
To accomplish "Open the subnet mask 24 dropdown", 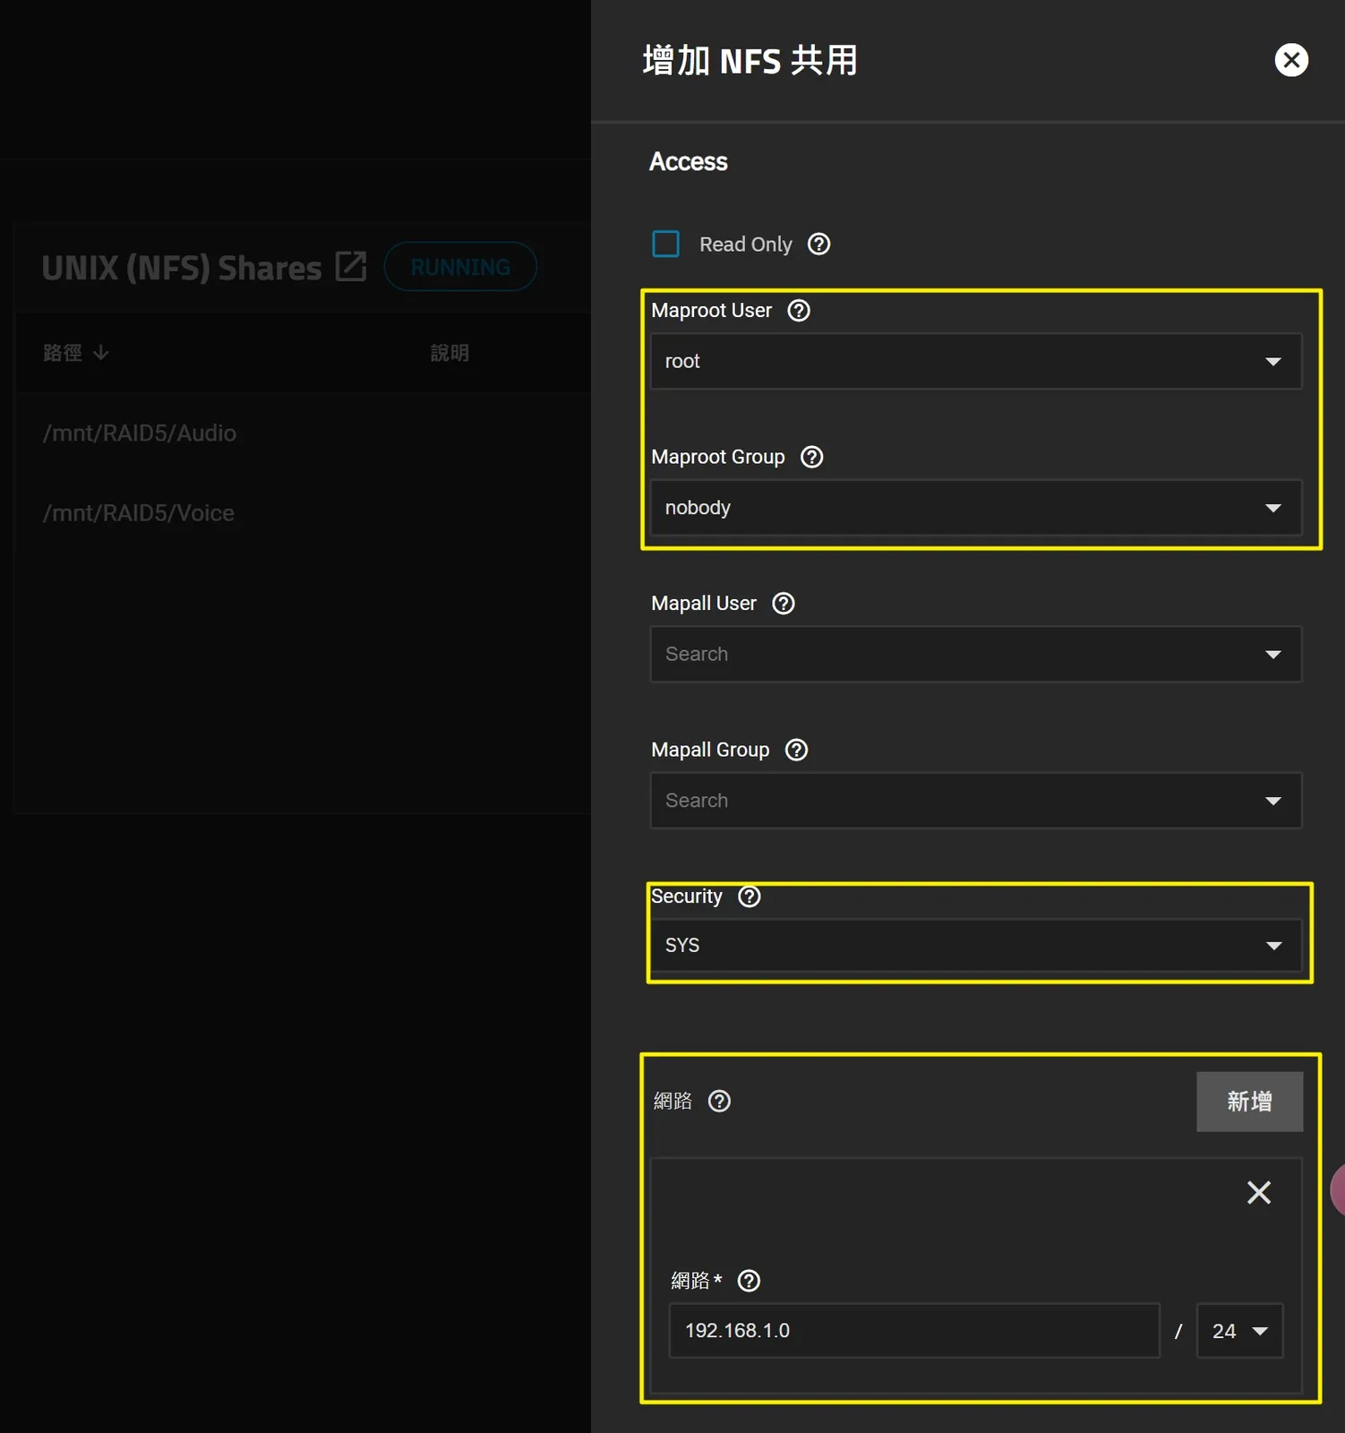I will point(1239,1331).
